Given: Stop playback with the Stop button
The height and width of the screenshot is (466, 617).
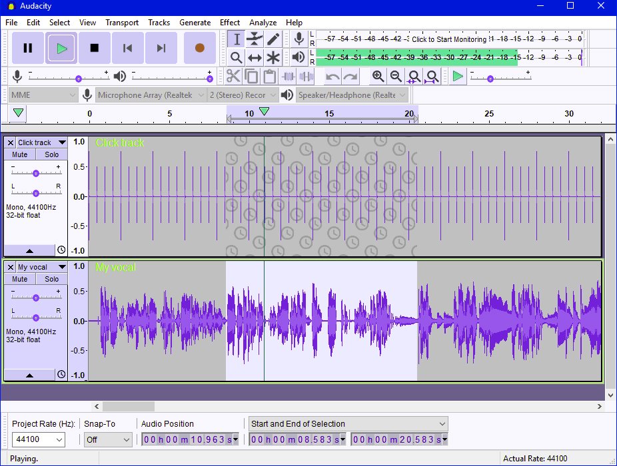Looking at the screenshot, I should (x=95, y=48).
